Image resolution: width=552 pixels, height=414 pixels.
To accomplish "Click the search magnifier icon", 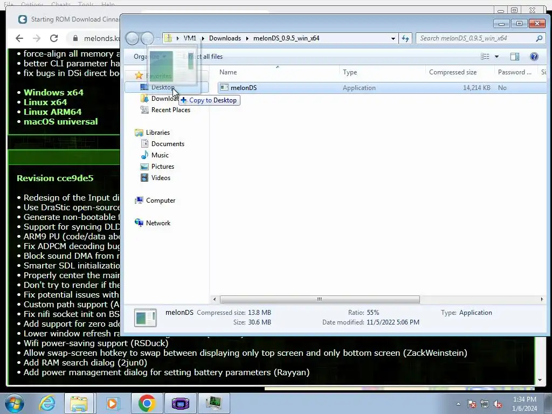I will point(539,38).
